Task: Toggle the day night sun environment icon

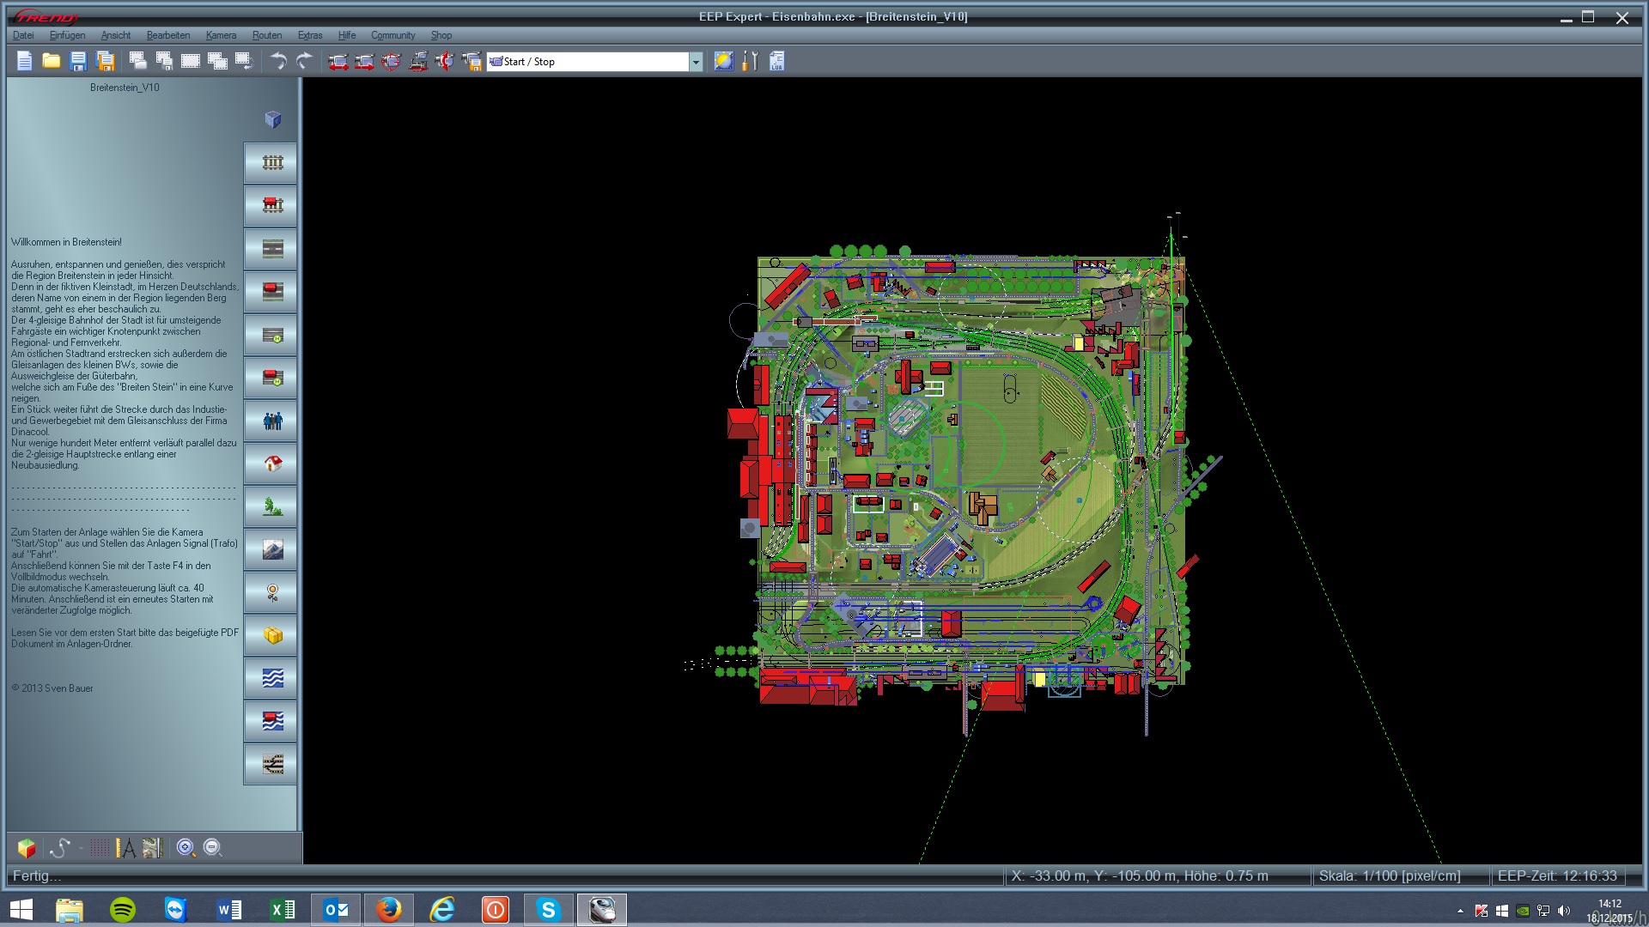Action: click(x=723, y=61)
